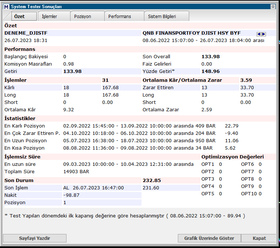
Task: Click the Ortalama Kâr/Ortalama Zarar value 3.59
Action: click(x=246, y=80)
